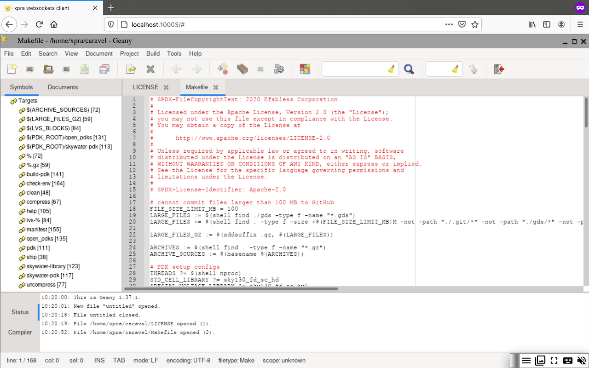Reload the browser page
This screenshot has height=368, width=589.
[x=39, y=24]
